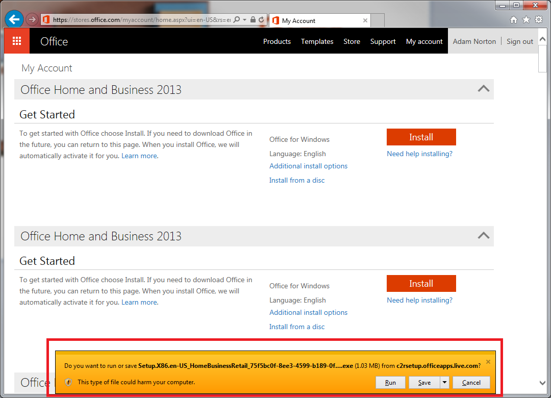This screenshot has height=398, width=551.
Task: Click first Language: English text
Action: pos(297,154)
